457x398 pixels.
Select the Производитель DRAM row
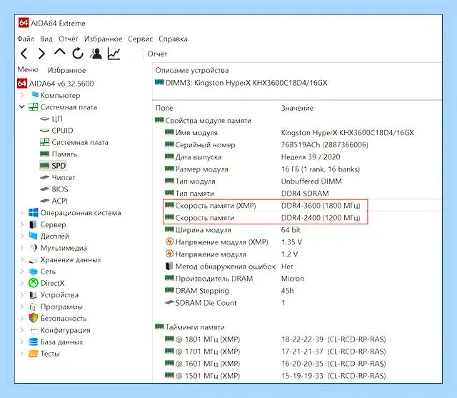(235, 279)
